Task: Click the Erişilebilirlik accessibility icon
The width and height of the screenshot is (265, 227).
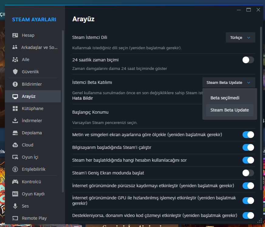Action: tap(15, 169)
